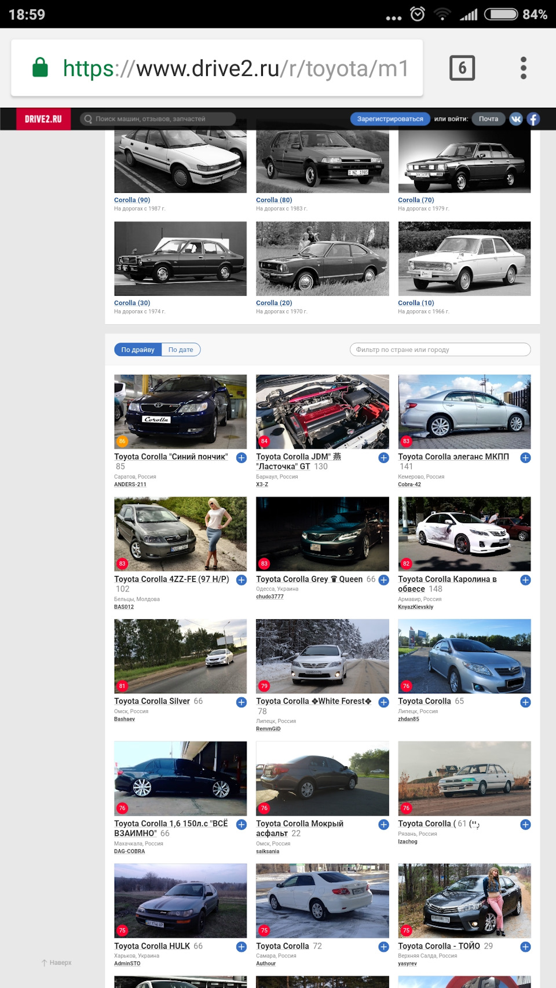
Task: Tap the battery status bar icon
Action: click(x=501, y=14)
